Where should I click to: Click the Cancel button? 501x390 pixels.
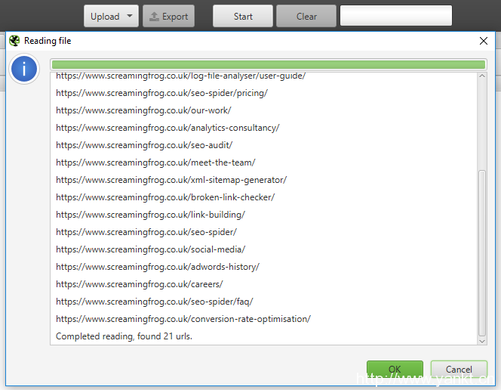click(x=459, y=370)
